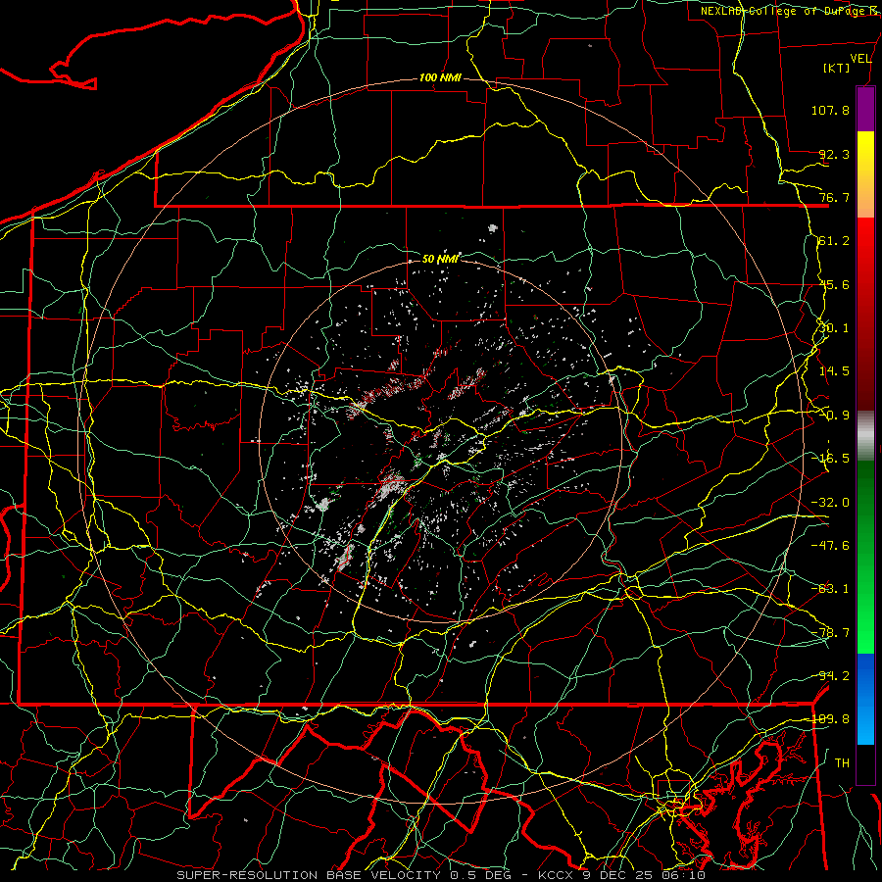Click the 14.5 velocity scale value
The width and height of the screenshot is (882, 882).
pos(834,371)
